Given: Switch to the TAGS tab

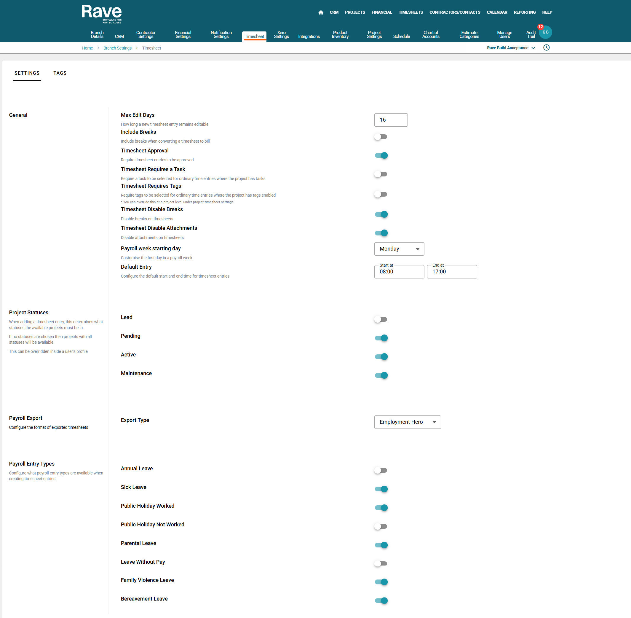Looking at the screenshot, I should pos(60,73).
